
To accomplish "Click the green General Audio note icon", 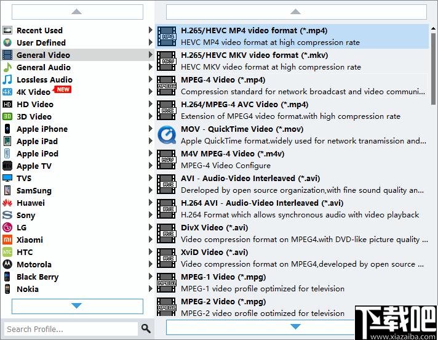I will click(7, 67).
